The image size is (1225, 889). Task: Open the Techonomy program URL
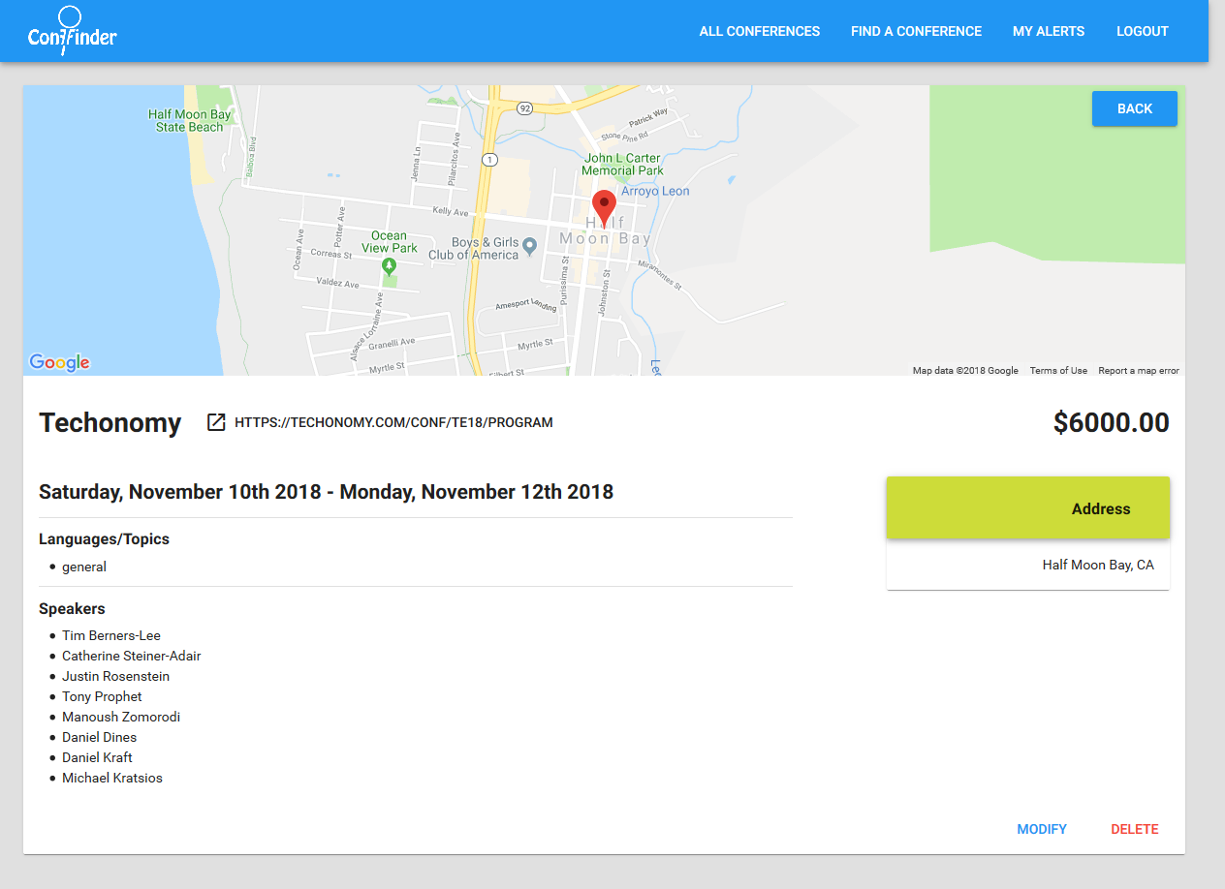tap(393, 422)
